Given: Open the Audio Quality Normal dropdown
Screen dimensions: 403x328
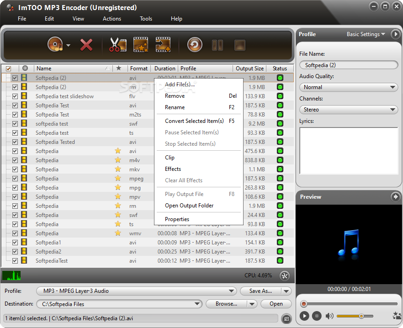Looking at the screenshot, I should coord(349,87).
